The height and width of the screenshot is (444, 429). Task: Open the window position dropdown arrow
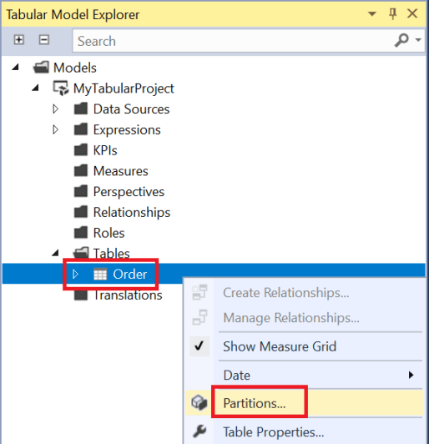pos(372,13)
